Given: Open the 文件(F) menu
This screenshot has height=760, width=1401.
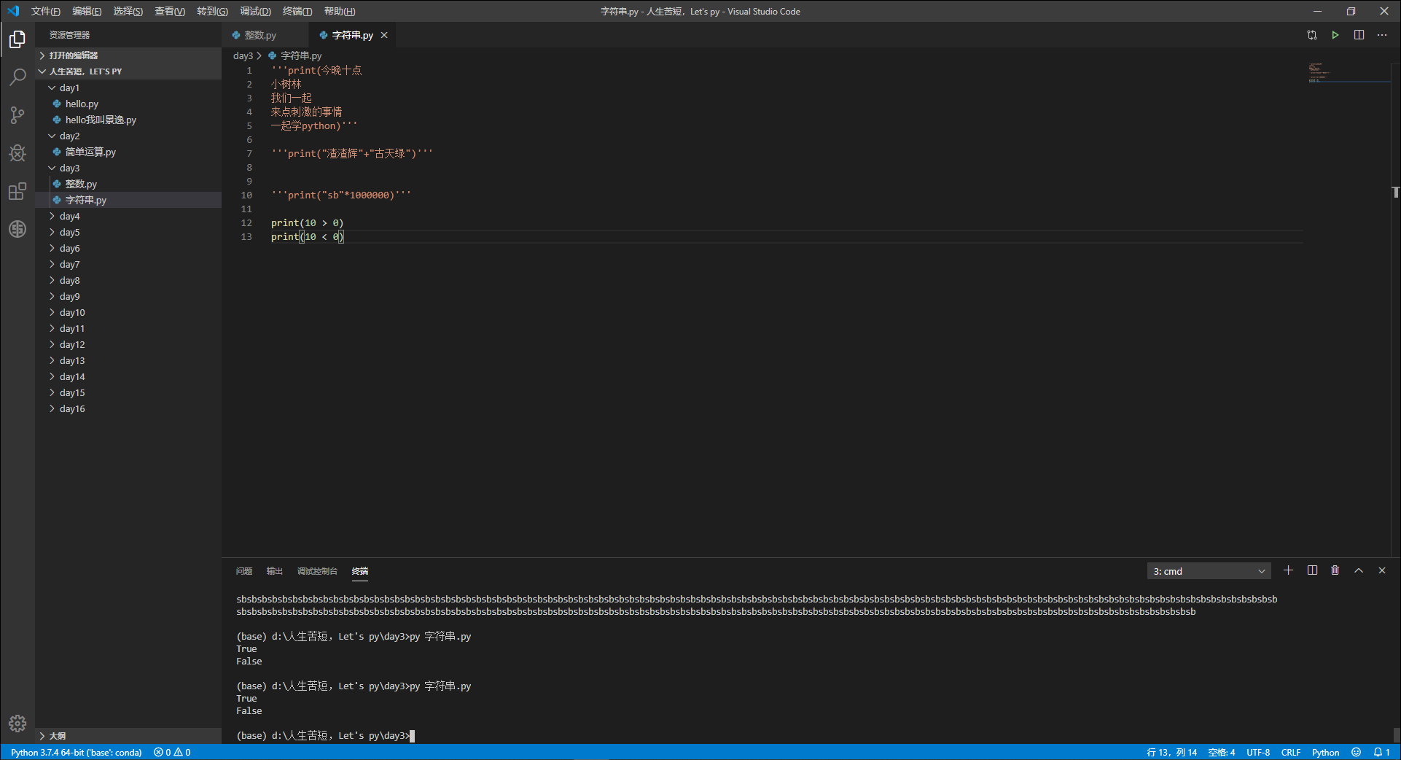Looking at the screenshot, I should 46,11.
